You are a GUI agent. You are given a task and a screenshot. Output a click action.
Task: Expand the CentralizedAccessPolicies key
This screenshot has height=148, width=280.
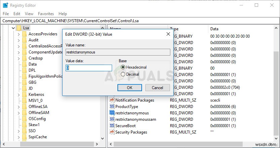pyautogui.click(x=19, y=46)
